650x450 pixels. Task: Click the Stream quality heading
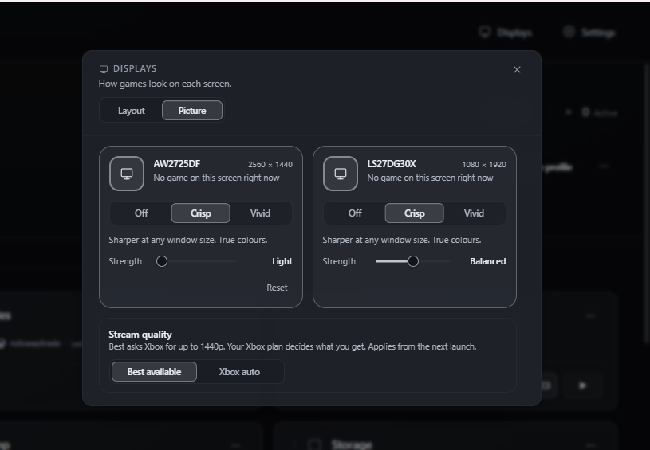140,335
